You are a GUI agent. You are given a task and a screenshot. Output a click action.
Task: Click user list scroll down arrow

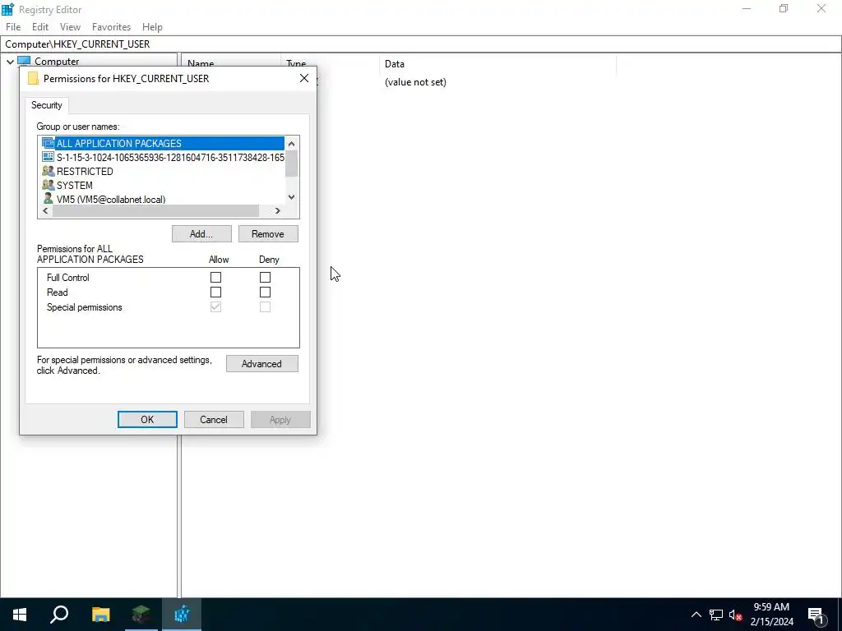click(x=291, y=197)
